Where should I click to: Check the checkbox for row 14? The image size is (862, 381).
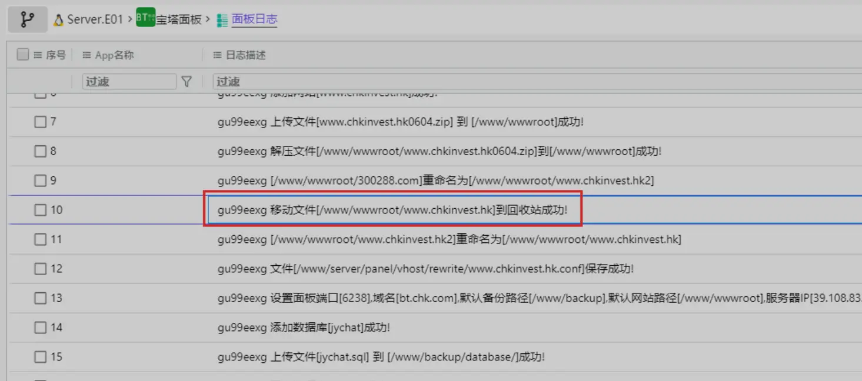(x=40, y=327)
